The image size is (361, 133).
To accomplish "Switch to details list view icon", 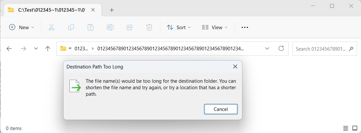I will click(346, 128).
